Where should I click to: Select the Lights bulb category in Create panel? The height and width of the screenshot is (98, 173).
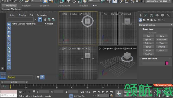pyautogui.click(x=148, y=20)
